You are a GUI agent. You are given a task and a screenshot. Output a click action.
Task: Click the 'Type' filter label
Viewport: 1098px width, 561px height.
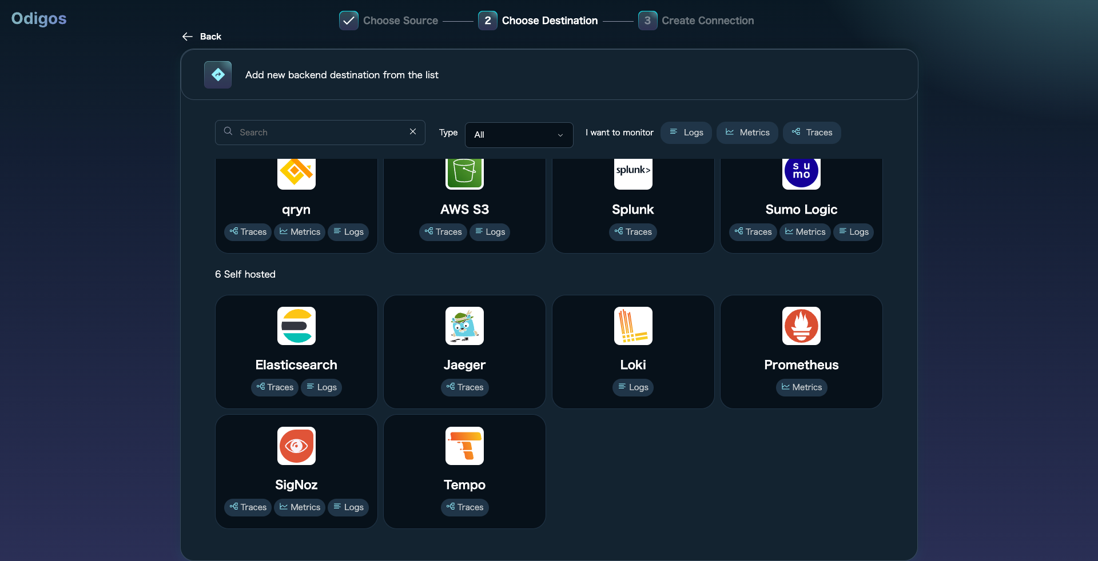[448, 133]
